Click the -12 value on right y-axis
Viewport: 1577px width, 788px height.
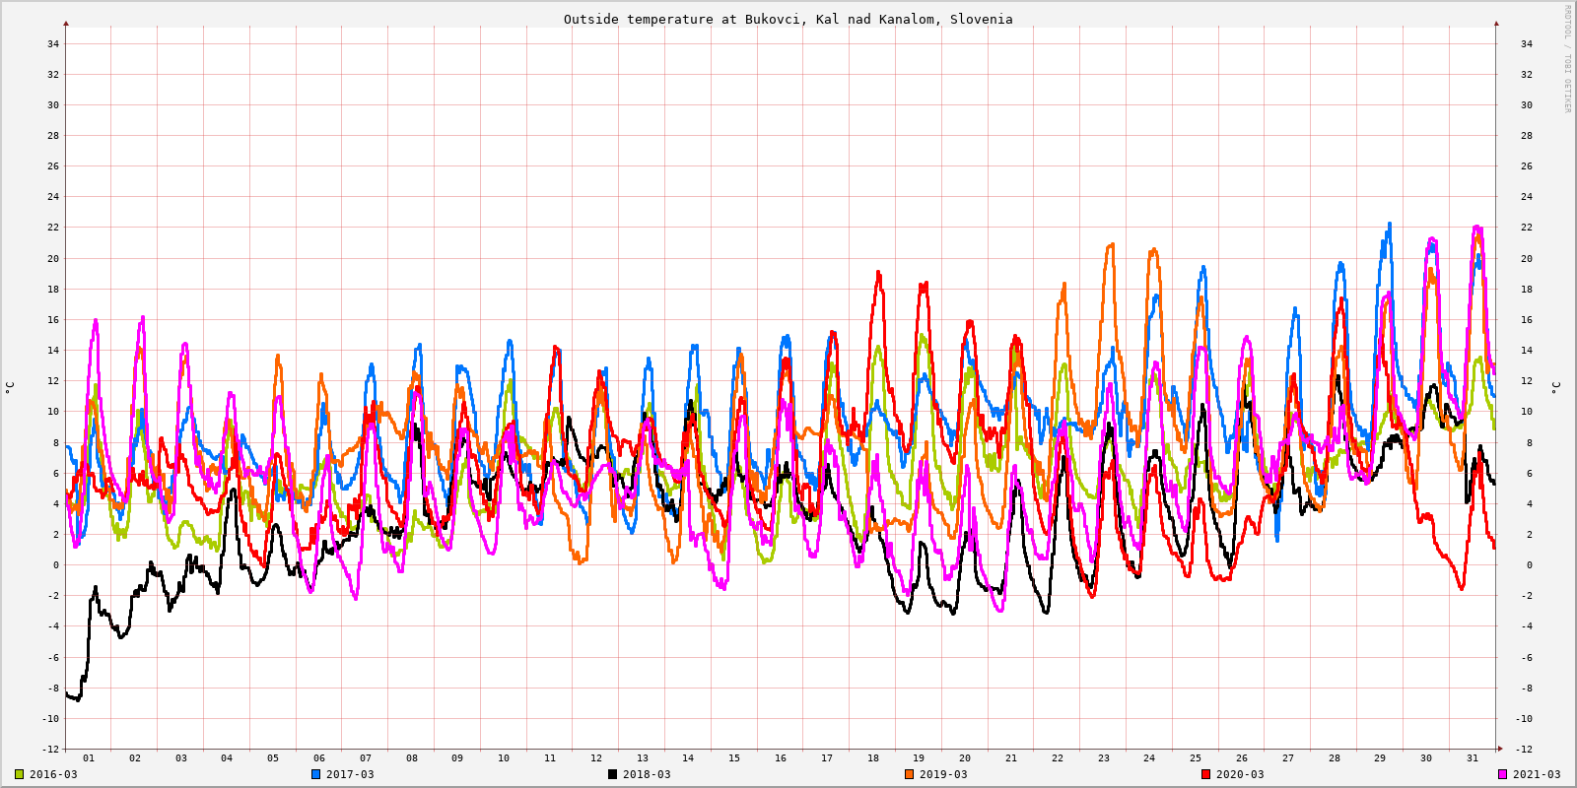1523,749
